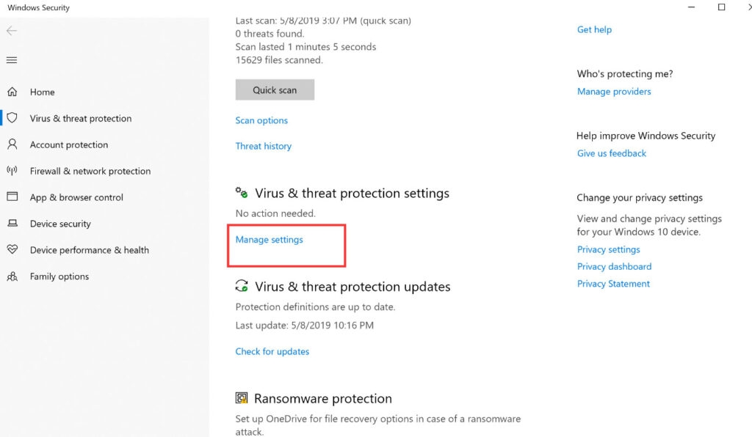Click 'Change your privacy settings' heading
The width and height of the screenshot is (752, 437).
pos(640,198)
